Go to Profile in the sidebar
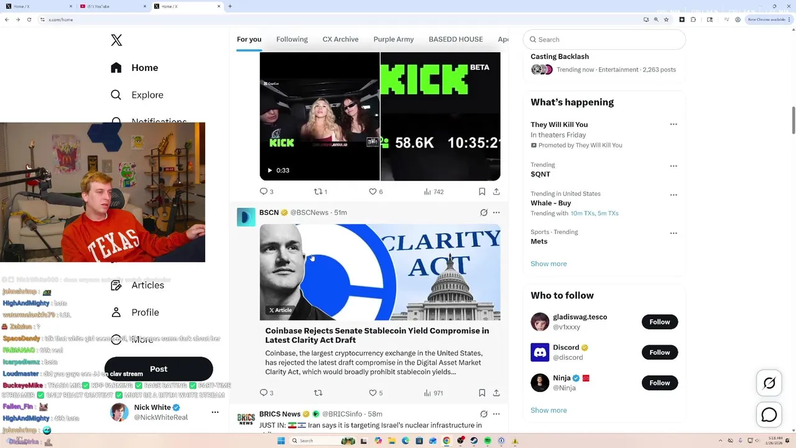Viewport: 796px width, 448px height. pyautogui.click(x=135, y=312)
